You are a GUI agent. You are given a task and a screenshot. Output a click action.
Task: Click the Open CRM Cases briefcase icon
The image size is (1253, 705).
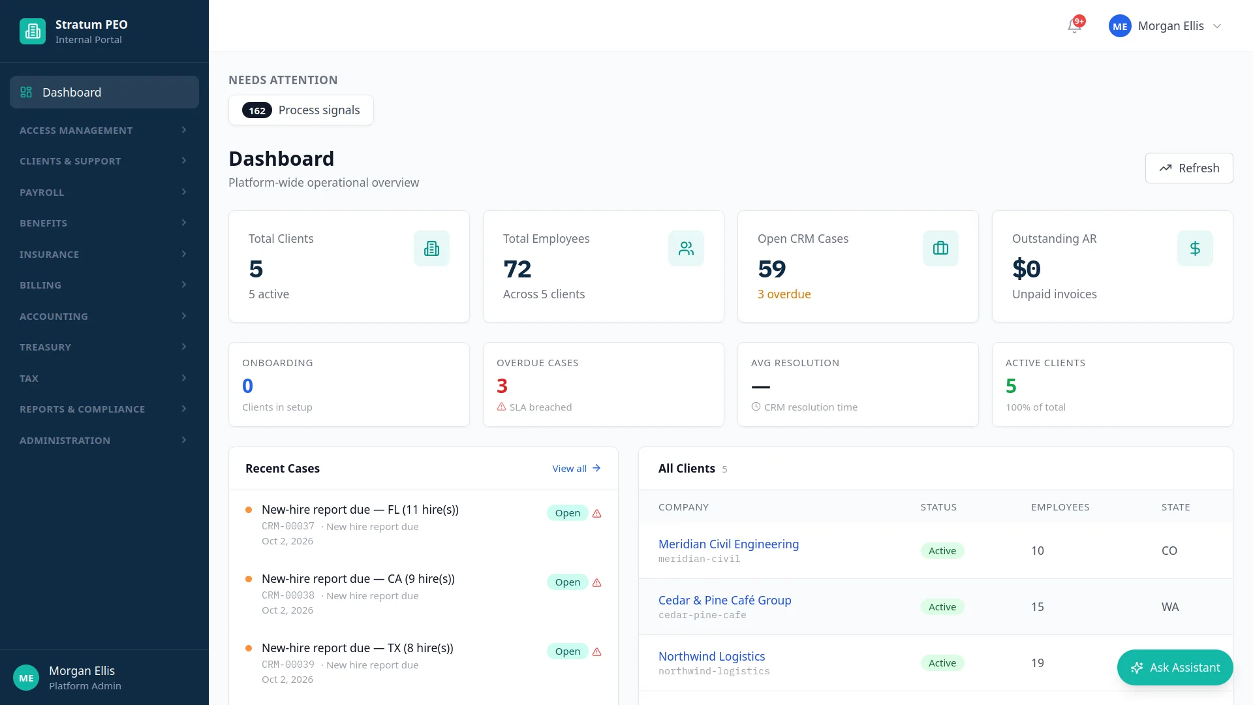[940, 248]
